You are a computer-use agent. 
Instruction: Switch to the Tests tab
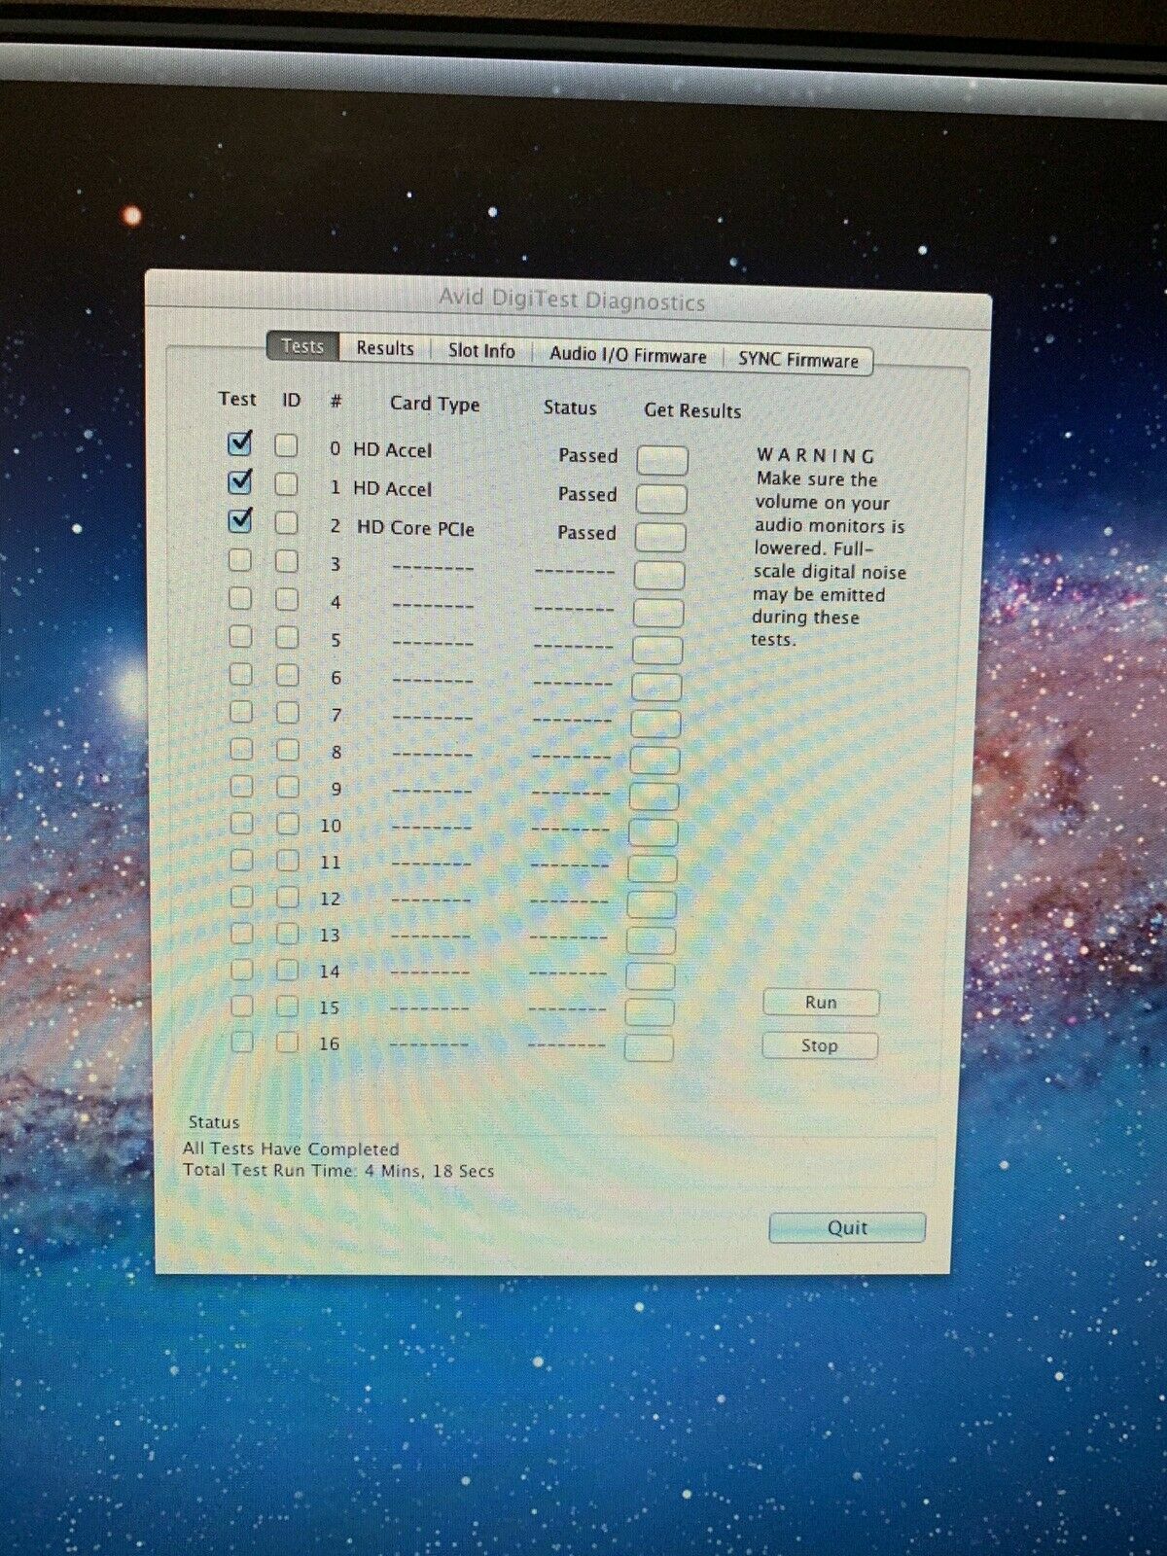302,346
